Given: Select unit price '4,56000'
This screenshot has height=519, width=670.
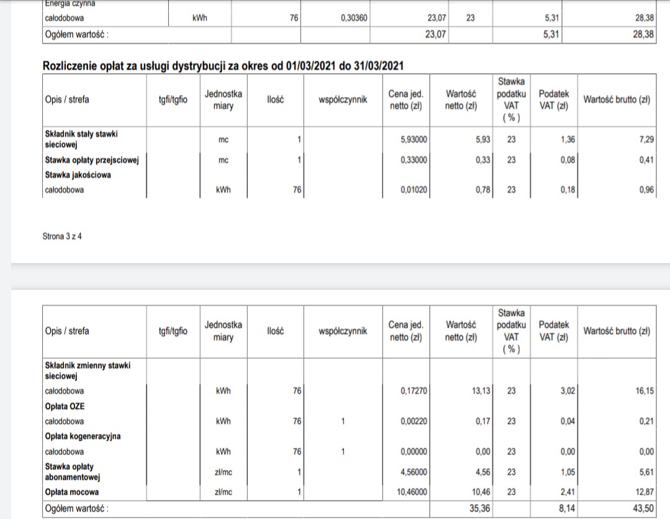Looking at the screenshot, I should pos(414,472).
